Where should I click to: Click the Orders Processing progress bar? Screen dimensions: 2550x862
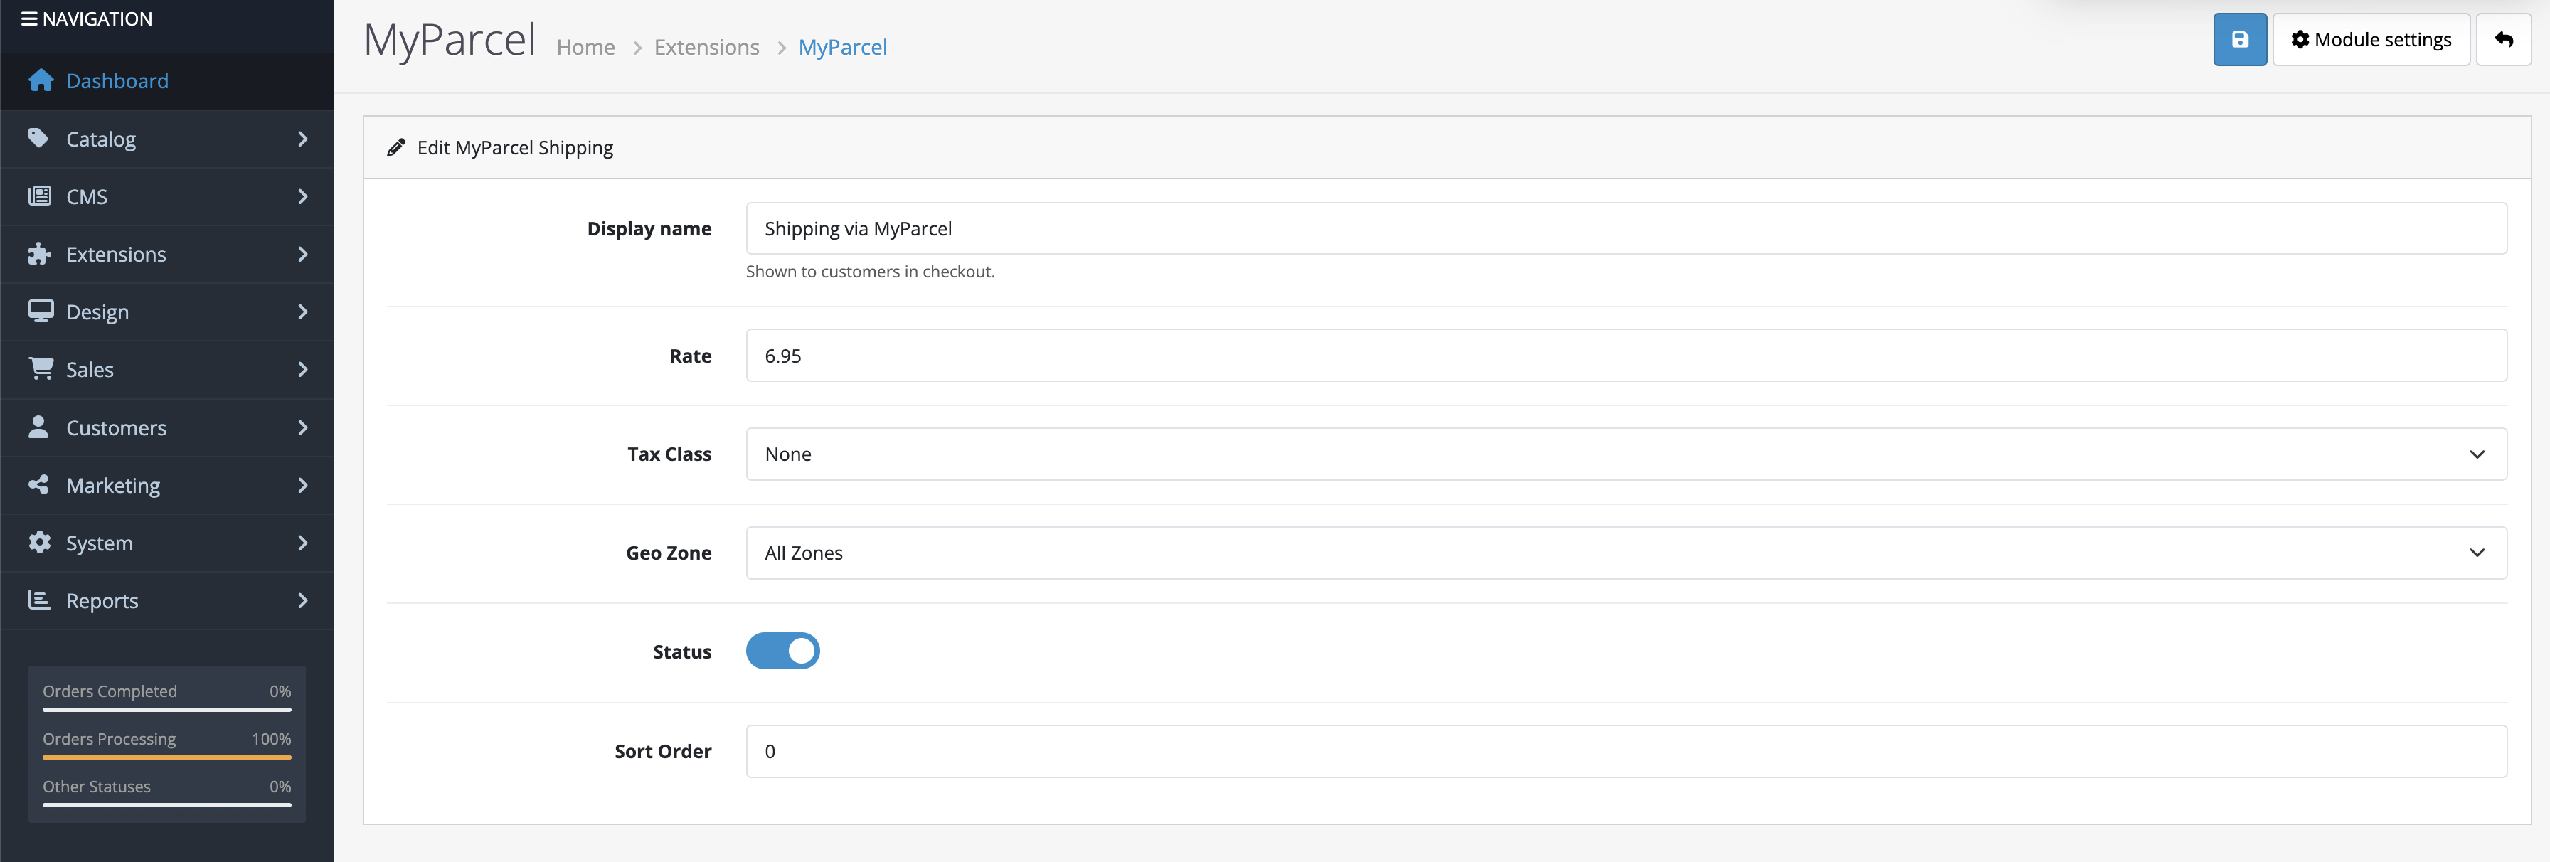pyautogui.click(x=166, y=757)
